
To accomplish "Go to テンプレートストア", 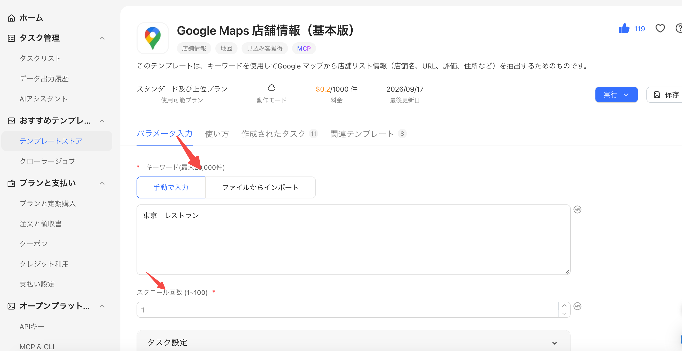I will pos(57,141).
